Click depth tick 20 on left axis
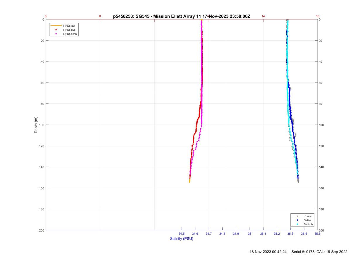Screen dimensions: 351x259 (42, 41)
